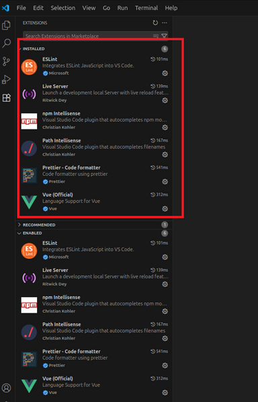258x402 pixels.
Task: Open the File menu
Action: [x=21, y=8]
